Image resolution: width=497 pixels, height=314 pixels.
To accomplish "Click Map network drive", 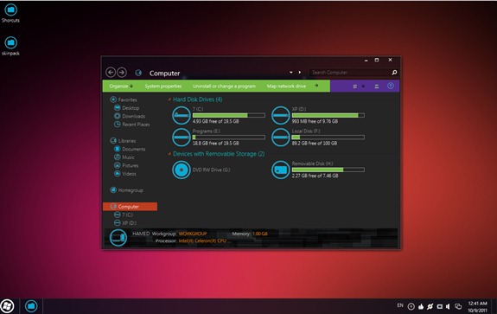I will click(286, 87).
